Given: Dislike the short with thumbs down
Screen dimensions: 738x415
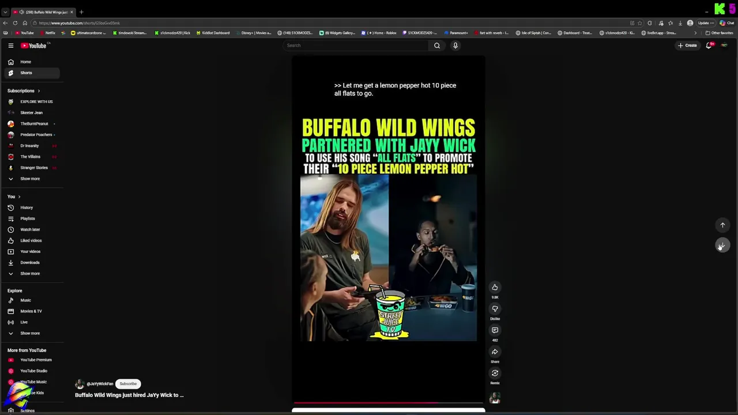Looking at the screenshot, I should pos(495,308).
